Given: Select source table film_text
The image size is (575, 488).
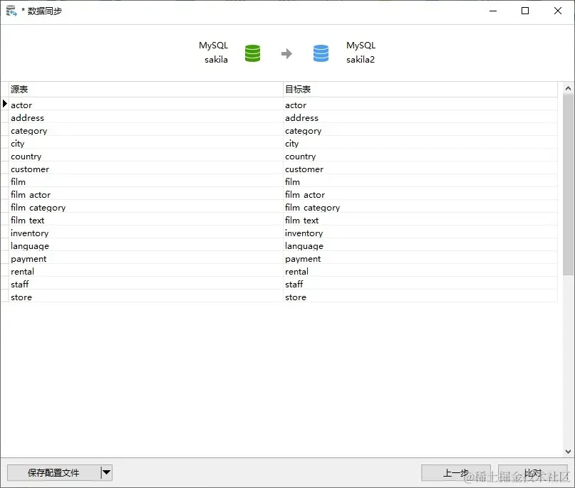Looking at the screenshot, I should (145, 219).
